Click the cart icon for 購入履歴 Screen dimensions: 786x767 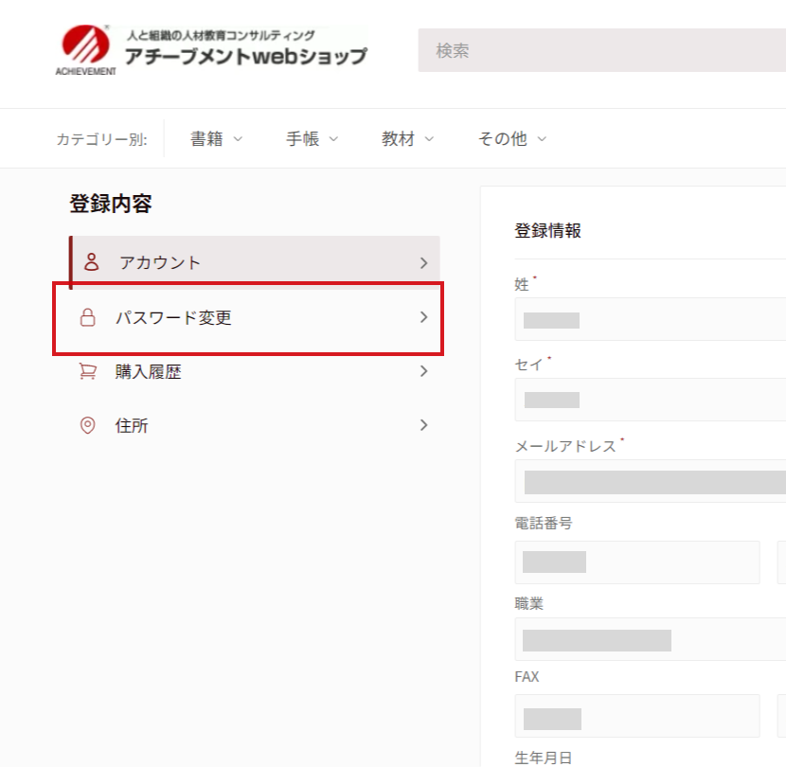coord(88,371)
